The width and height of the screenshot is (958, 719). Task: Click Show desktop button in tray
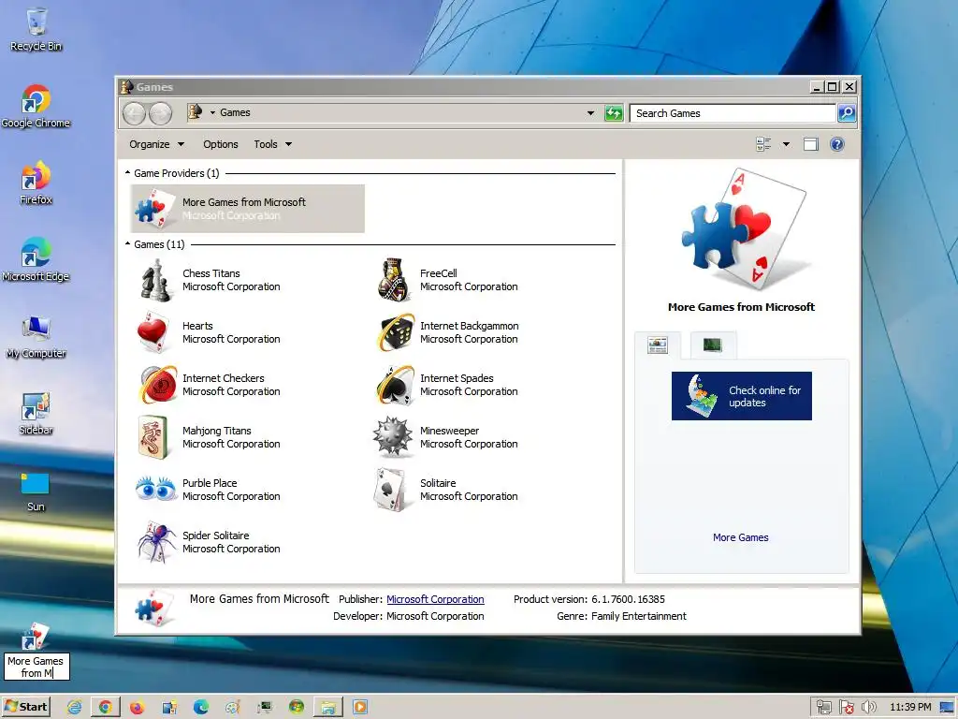point(947,708)
